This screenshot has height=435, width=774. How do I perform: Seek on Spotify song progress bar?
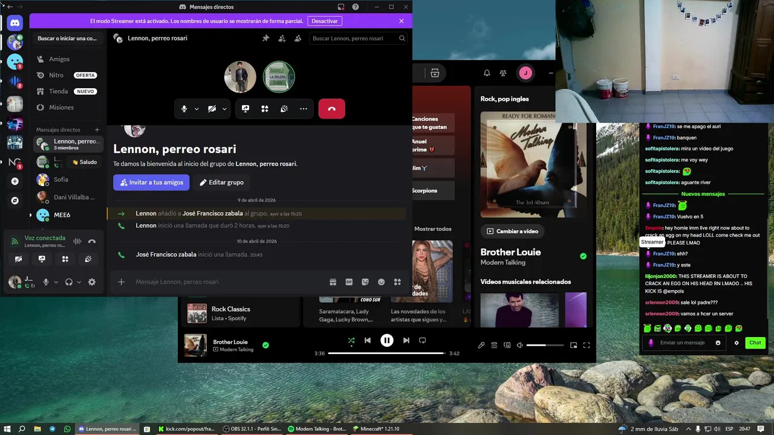point(387,353)
